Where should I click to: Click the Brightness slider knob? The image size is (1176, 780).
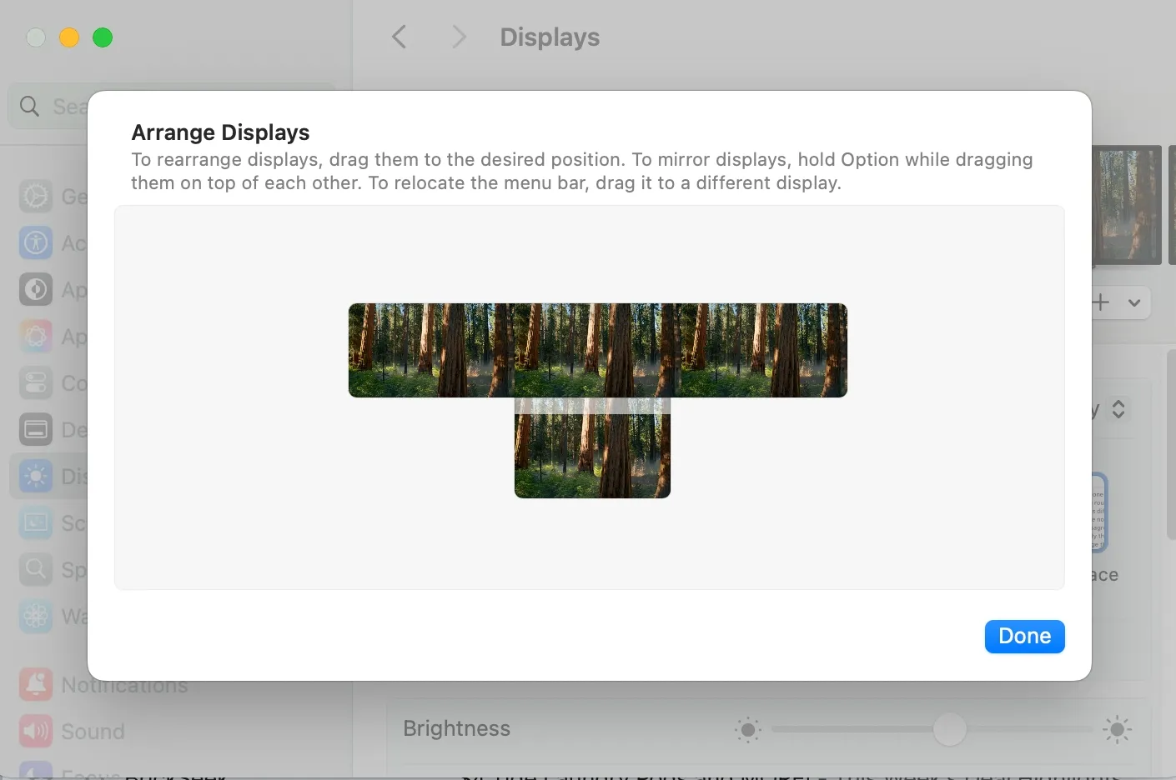click(x=949, y=730)
